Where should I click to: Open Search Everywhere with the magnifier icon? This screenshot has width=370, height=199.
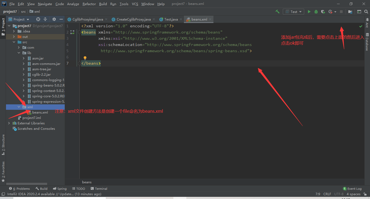pyautogui.click(x=366, y=12)
